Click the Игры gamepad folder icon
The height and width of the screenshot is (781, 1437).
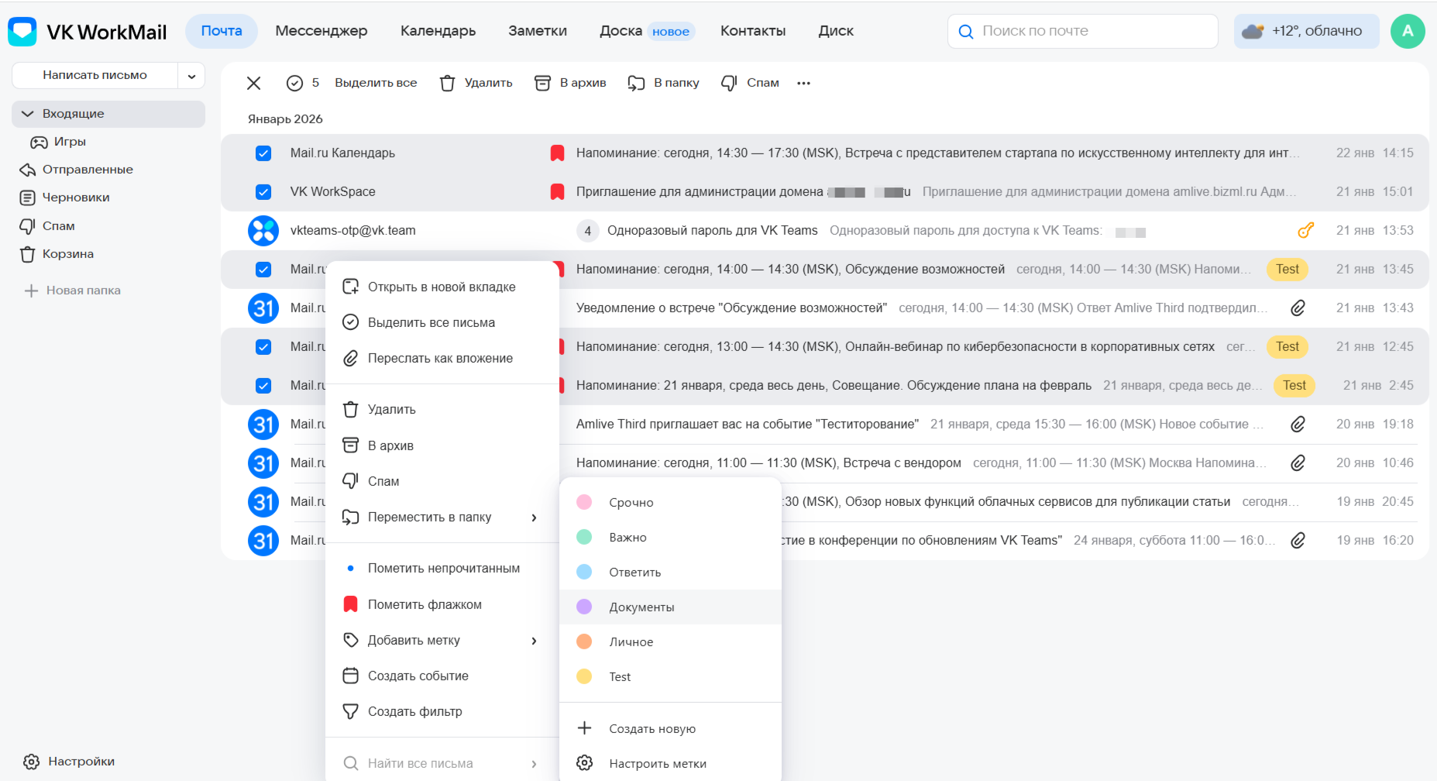tap(39, 142)
